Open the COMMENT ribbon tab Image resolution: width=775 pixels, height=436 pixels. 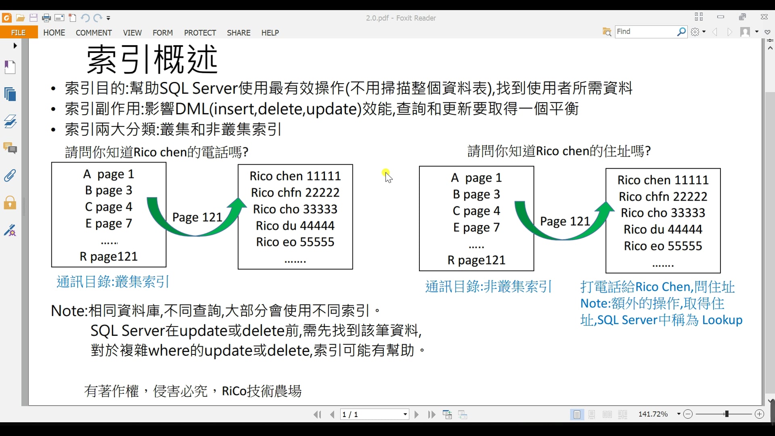[94, 33]
